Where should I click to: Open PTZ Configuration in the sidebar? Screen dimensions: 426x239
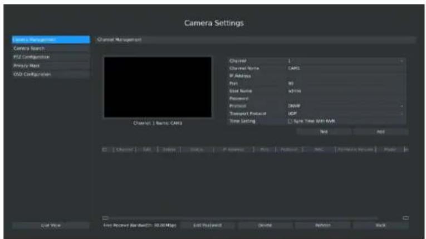tap(51, 57)
